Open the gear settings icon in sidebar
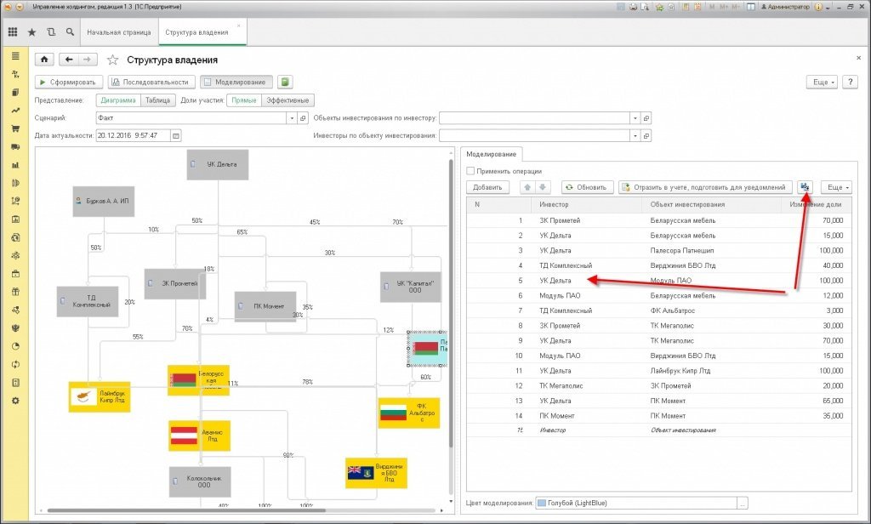This screenshot has height=524, width=871. point(15,401)
